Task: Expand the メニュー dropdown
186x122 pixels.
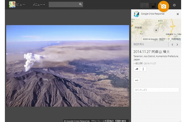Action: coord(39,5)
